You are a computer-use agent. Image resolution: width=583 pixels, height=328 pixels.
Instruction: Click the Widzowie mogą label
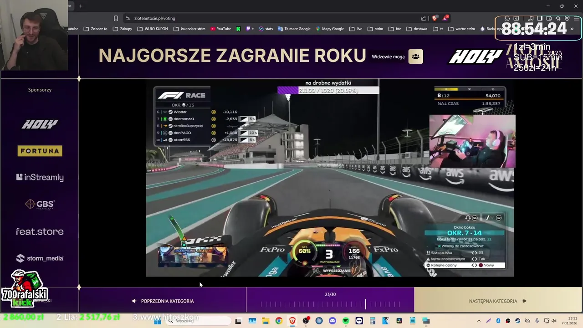388,57
